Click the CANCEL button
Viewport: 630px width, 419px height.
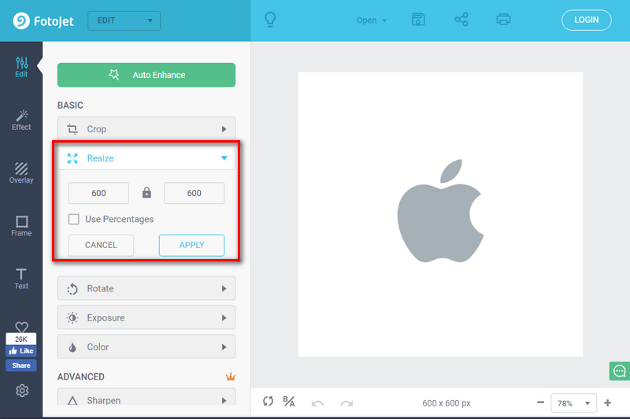(x=101, y=245)
